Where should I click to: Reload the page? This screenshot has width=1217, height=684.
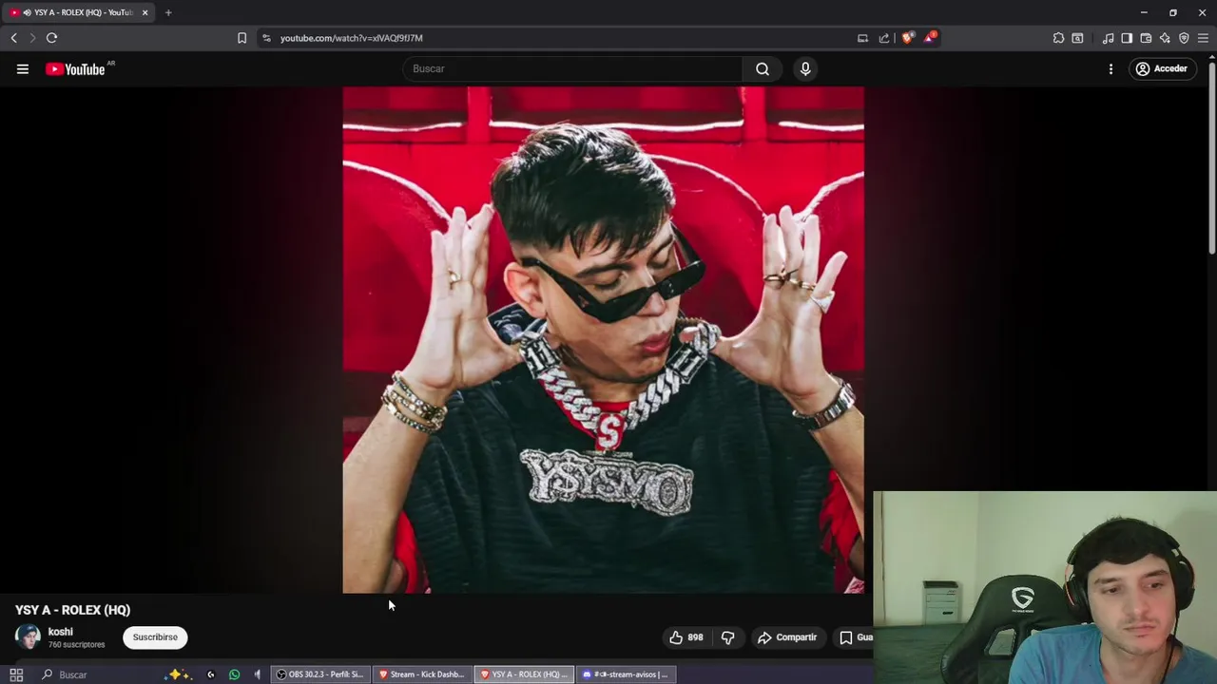51,38
